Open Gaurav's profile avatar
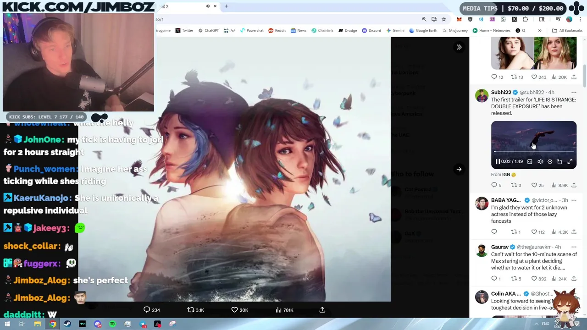Viewport: 587px width, 330px height. click(x=482, y=251)
